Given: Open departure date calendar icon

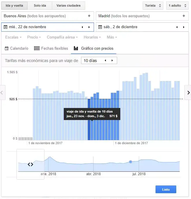Looking at the screenshot, I should tap(5, 27).
